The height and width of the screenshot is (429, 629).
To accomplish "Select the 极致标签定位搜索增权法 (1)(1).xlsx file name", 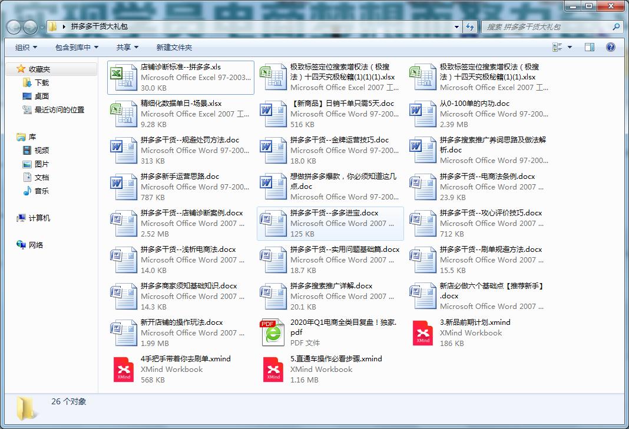I will pos(489,72).
